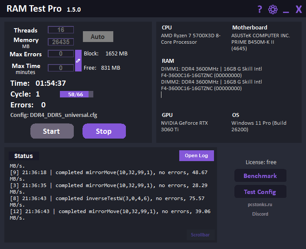Click log entry [12] at 21:36:43

(110, 214)
